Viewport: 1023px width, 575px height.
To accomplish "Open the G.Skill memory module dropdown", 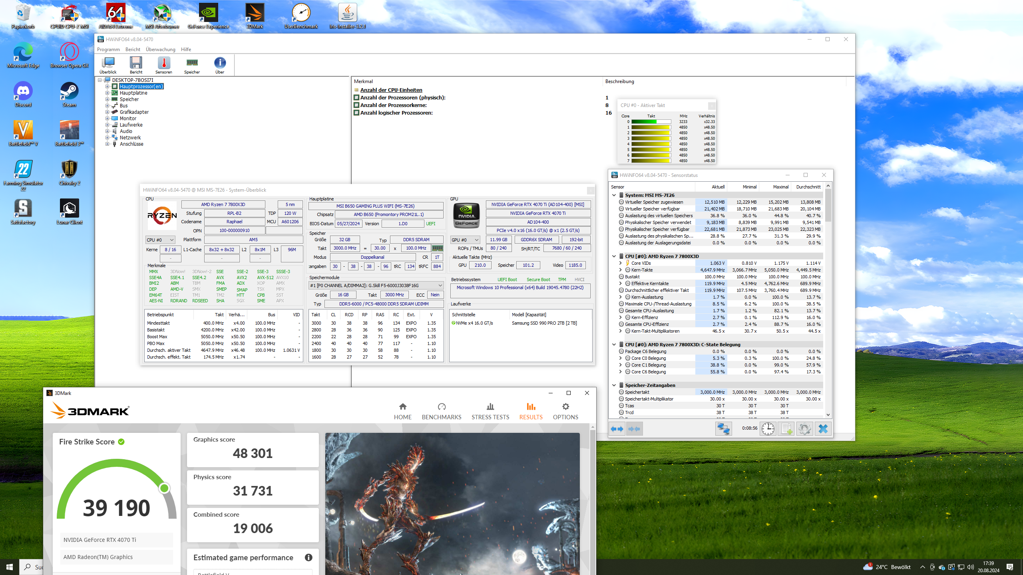I will coord(376,286).
